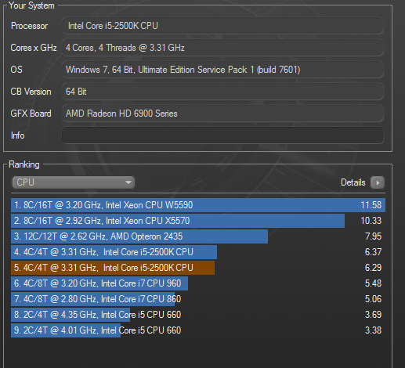The height and width of the screenshot is (368, 405).
Task: Click the OS label
Action: [x=16, y=70]
